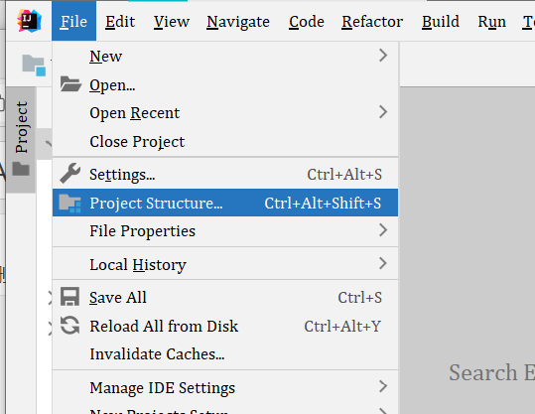Click the wrench icon next to Settings
Screen dimensions: 535x414
click(x=69, y=174)
